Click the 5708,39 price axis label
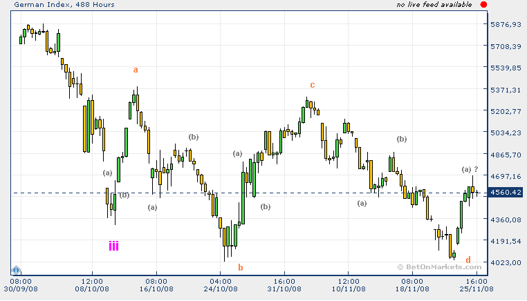This screenshot has height=301, width=527. 506,46
